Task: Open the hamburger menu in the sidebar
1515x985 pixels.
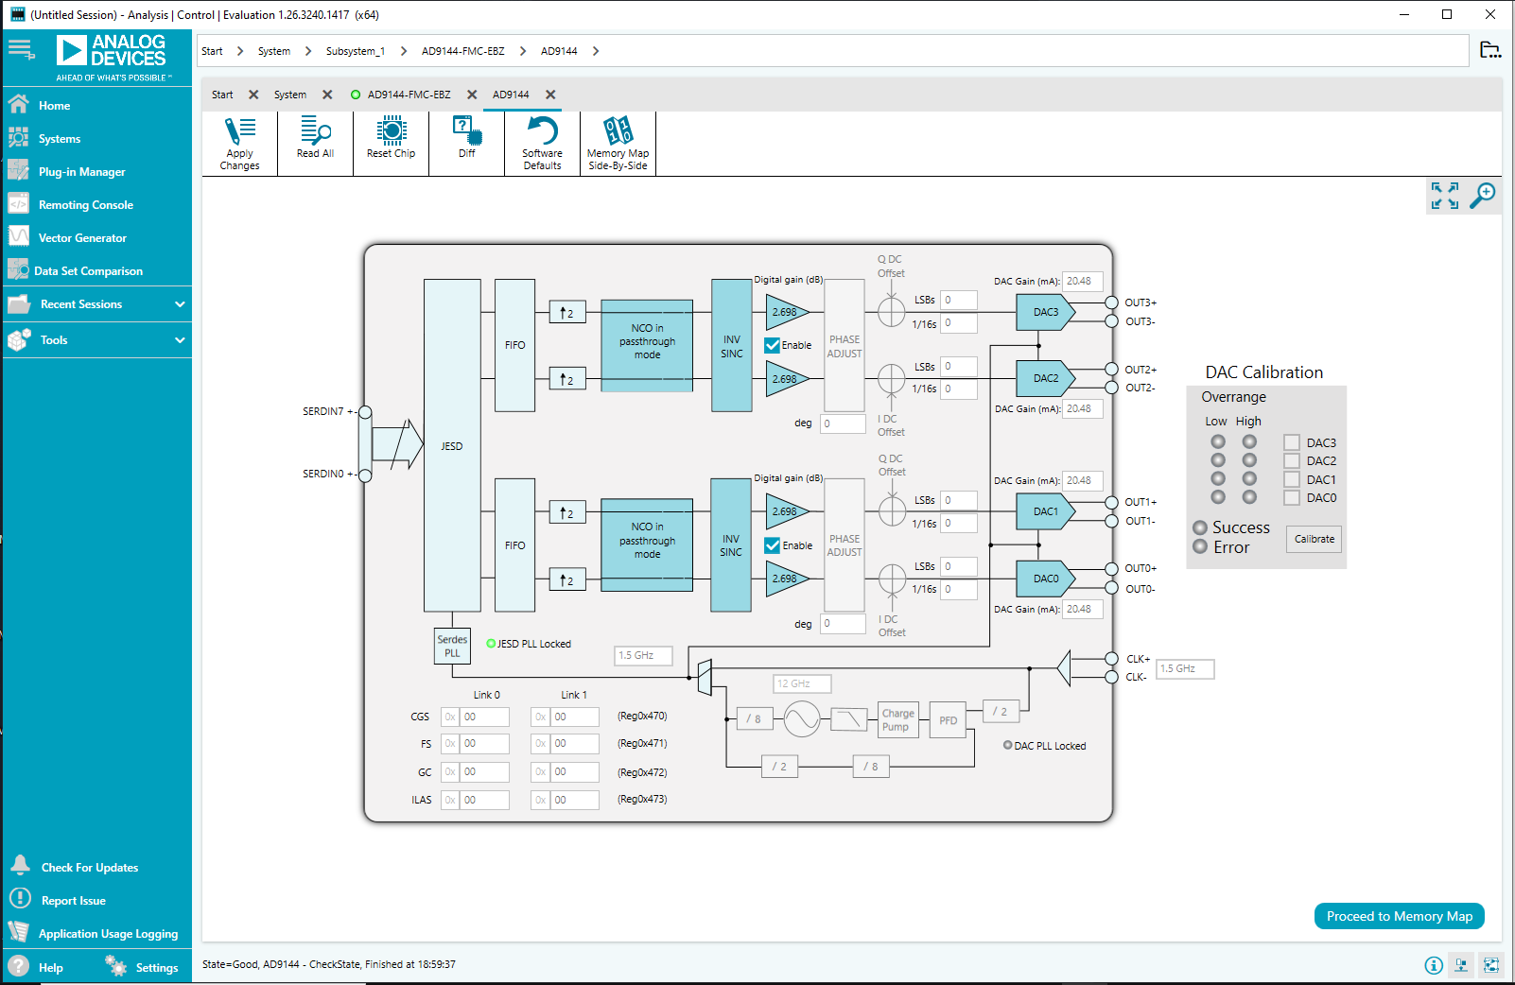Action: coord(20,49)
